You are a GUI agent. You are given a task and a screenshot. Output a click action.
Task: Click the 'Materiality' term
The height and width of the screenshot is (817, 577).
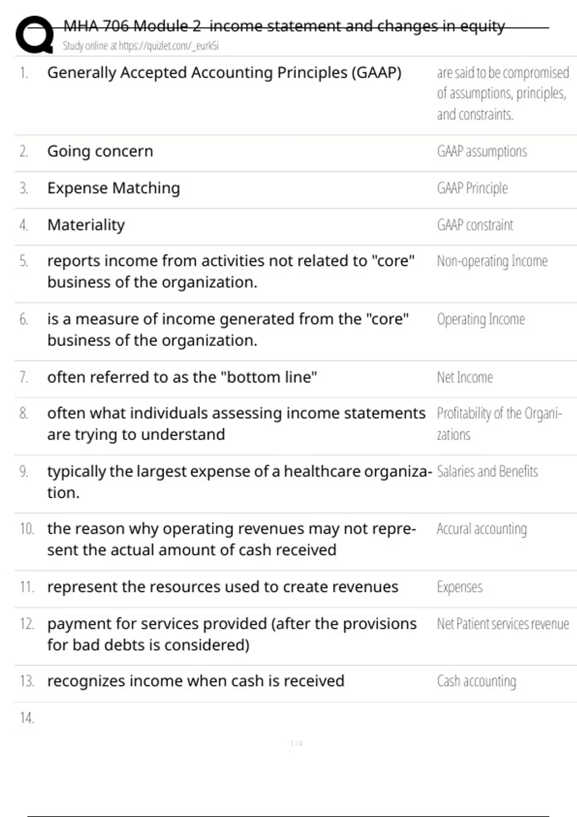(x=86, y=225)
